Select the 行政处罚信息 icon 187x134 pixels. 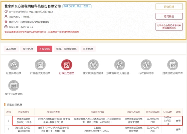67,65
